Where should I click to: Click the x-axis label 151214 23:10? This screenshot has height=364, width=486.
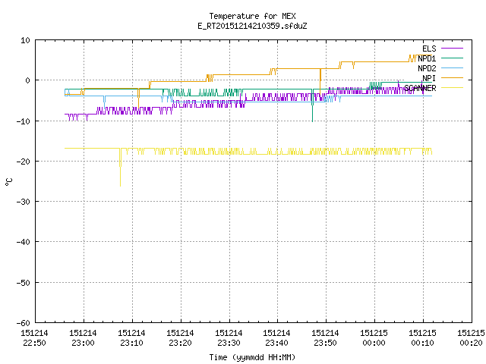coord(131,338)
